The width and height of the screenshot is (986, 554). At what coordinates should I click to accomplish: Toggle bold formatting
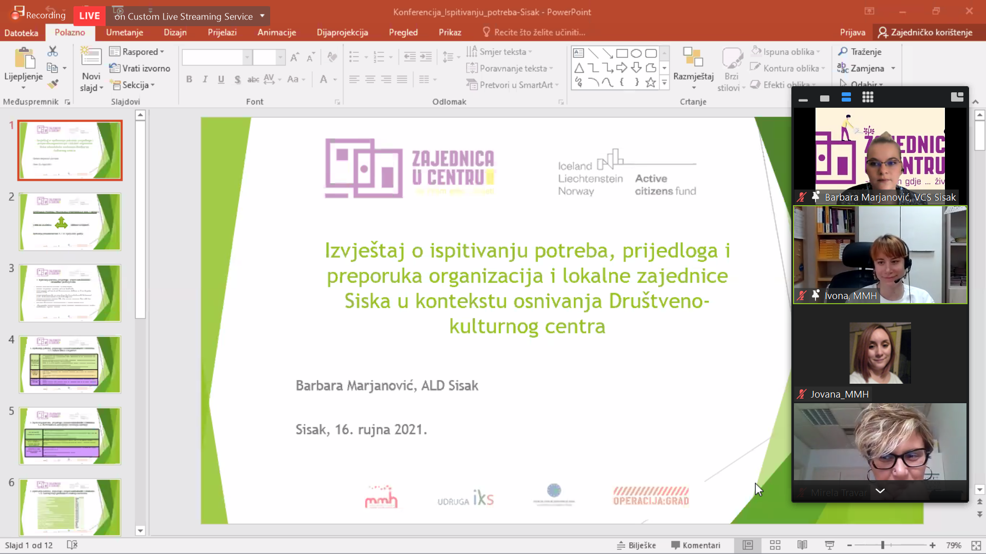[x=189, y=80]
